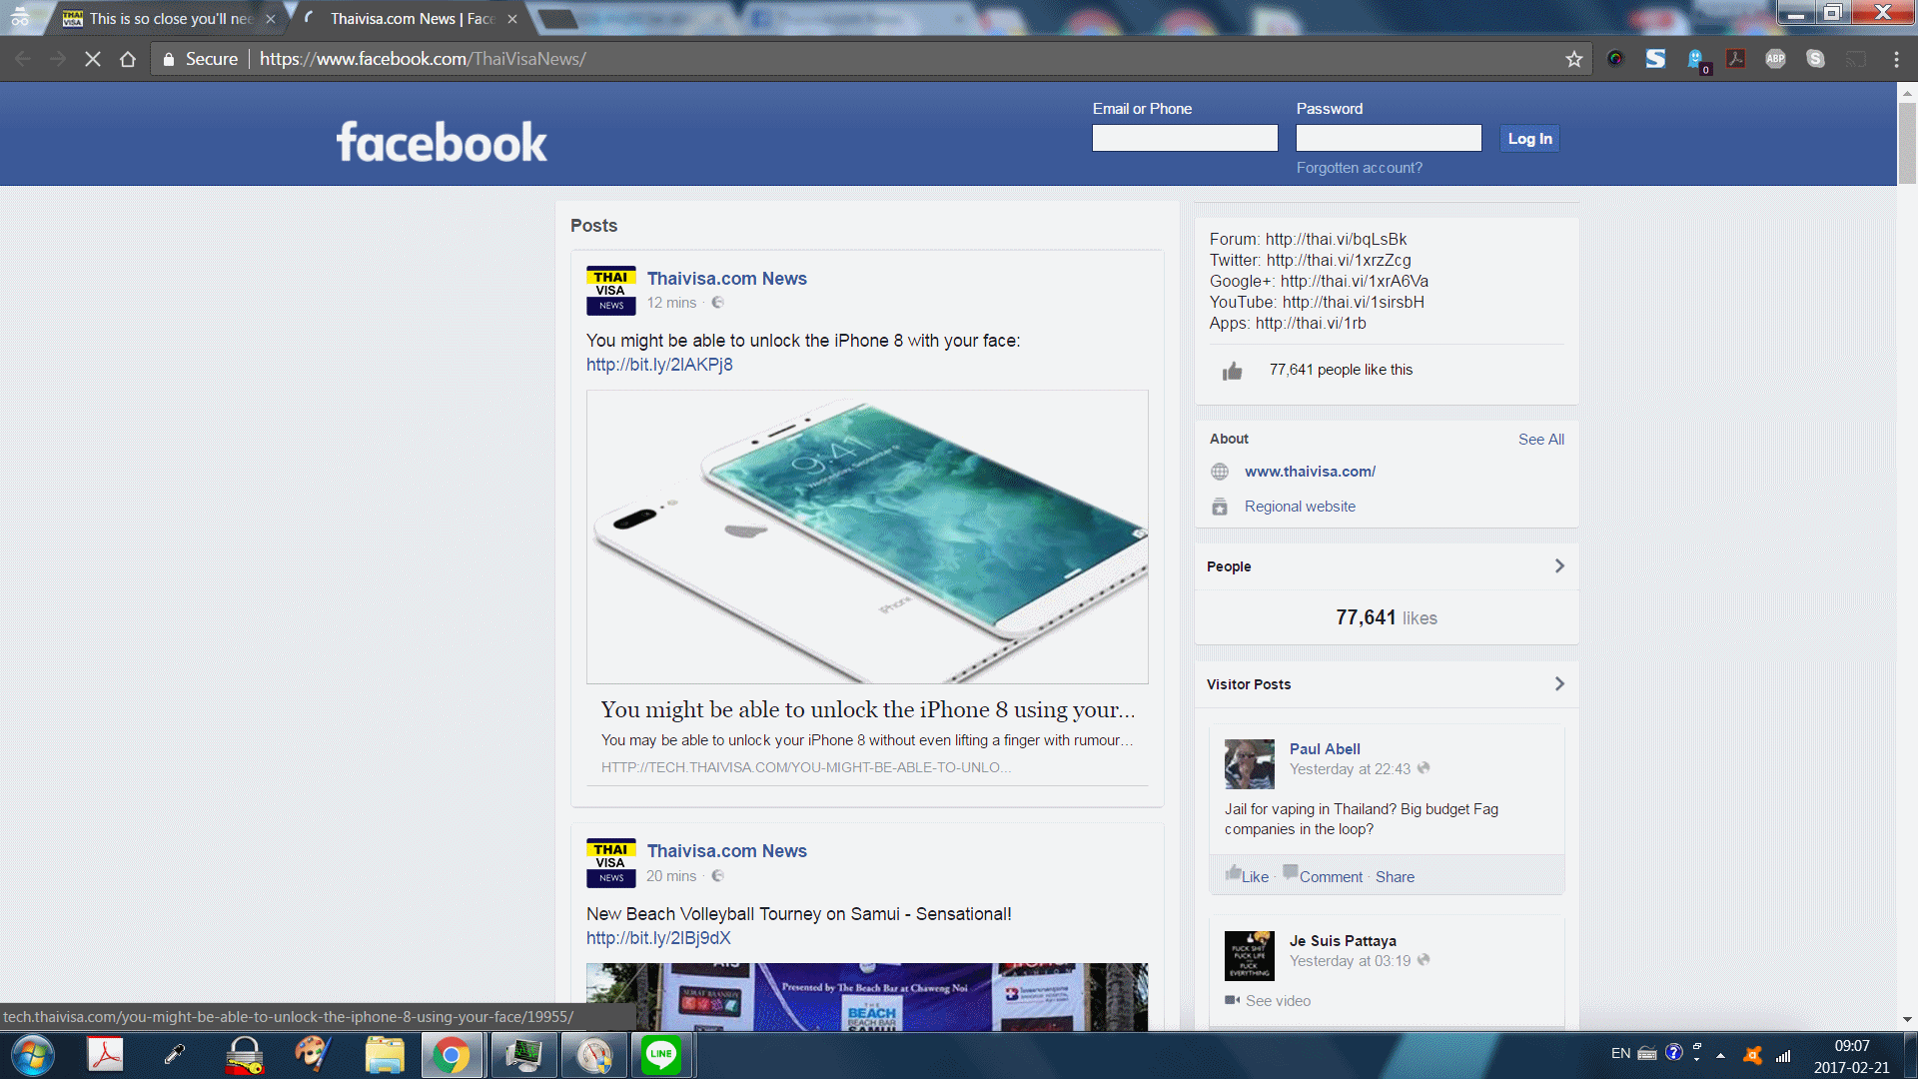Expand the People section chevron
Image resolution: width=1918 pixels, height=1079 pixels.
1559,566
